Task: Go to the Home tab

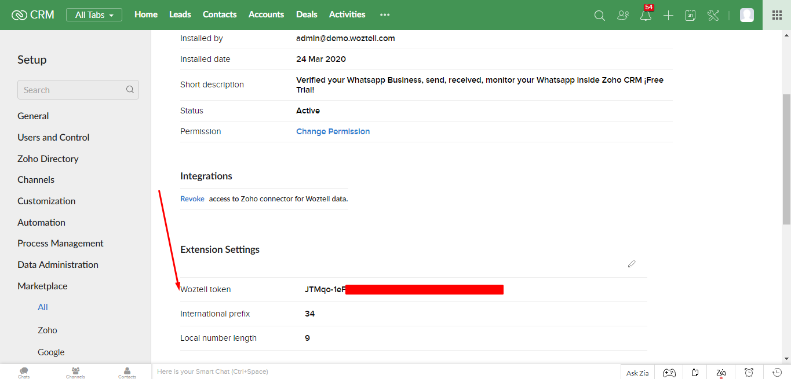Action: click(x=146, y=14)
